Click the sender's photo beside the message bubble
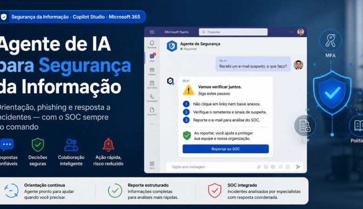The height and width of the screenshot is (209, 363). pos(298,65)
